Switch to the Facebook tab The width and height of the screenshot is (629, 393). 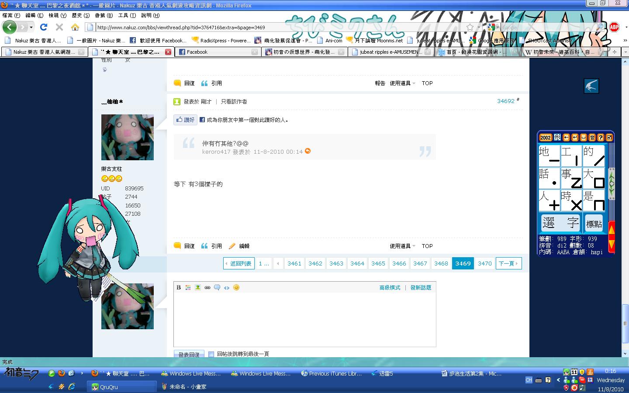(218, 52)
